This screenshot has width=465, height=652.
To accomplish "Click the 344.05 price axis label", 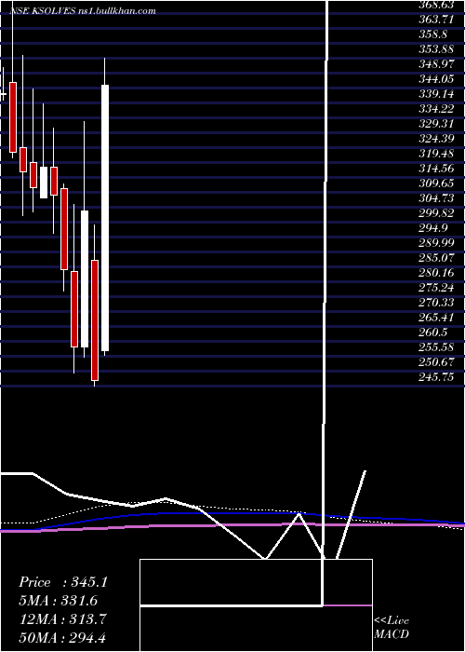I will [x=436, y=79].
